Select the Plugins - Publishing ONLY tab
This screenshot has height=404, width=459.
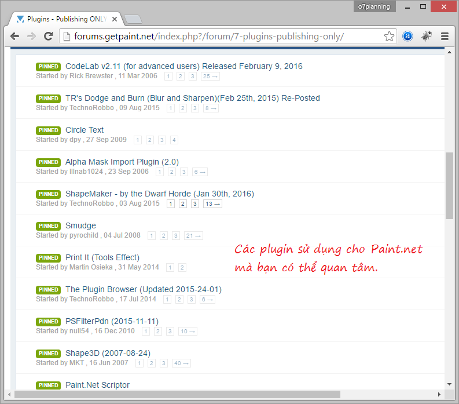[x=66, y=19]
